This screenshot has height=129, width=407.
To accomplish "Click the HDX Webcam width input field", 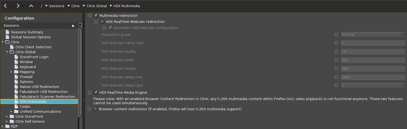I will click(373, 60).
